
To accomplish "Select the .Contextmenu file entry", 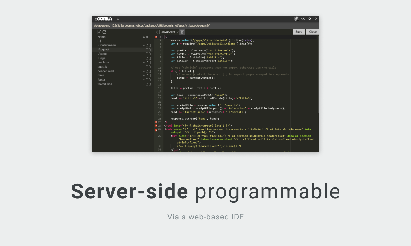I will click(106, 45).
